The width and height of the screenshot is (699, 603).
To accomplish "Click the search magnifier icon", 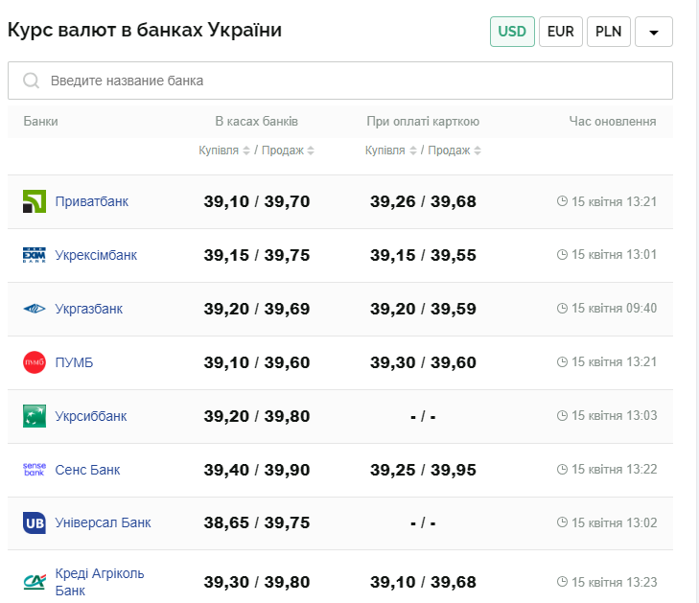I will tap(31, 81).
